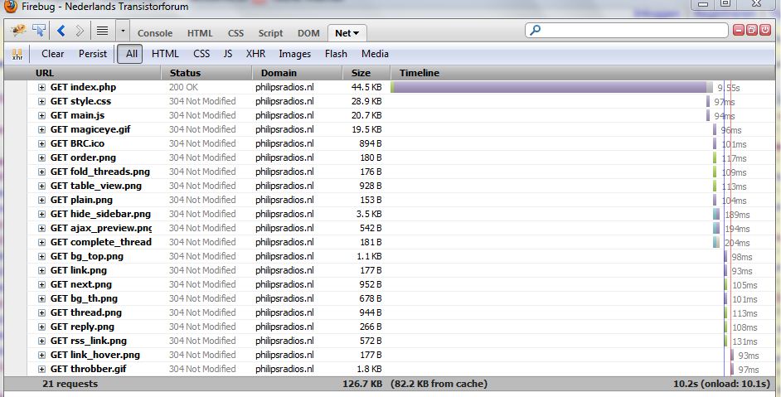The width and height of the screenshot is (781, 397).
Task: Click the XHR break icon
Action: (17, 54)
